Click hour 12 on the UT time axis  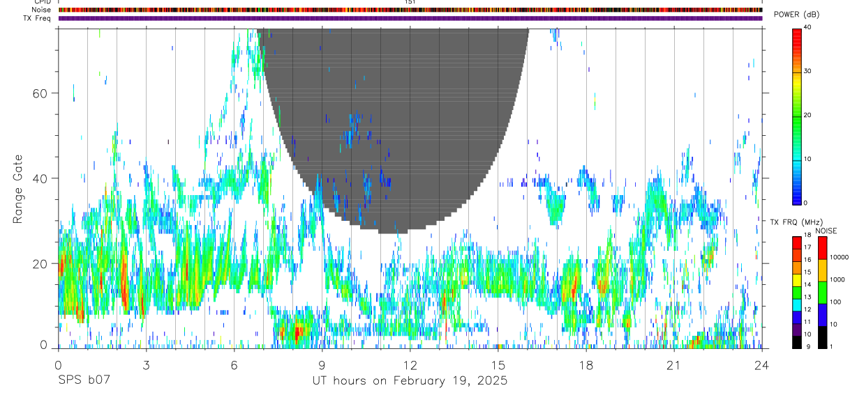pos(410,364)
